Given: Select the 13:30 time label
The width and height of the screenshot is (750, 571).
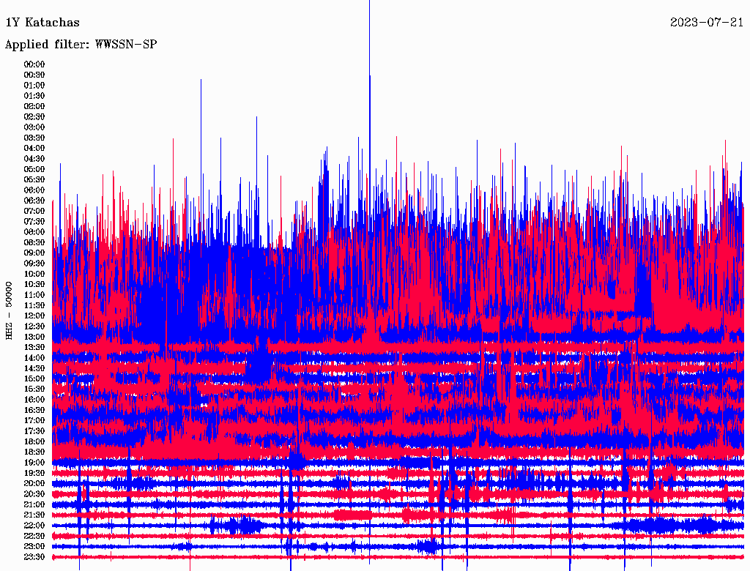Looking at the screenshot, I should point(34,348).
